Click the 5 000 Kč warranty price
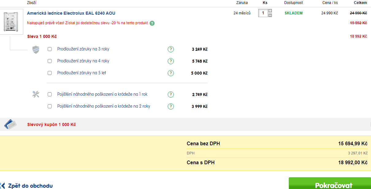The image size is (371, 189). 199,73
